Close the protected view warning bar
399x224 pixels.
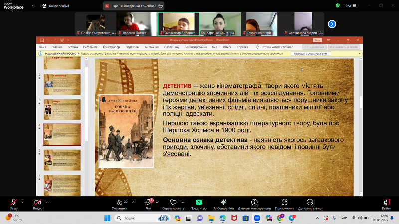[x=359, y=54]
